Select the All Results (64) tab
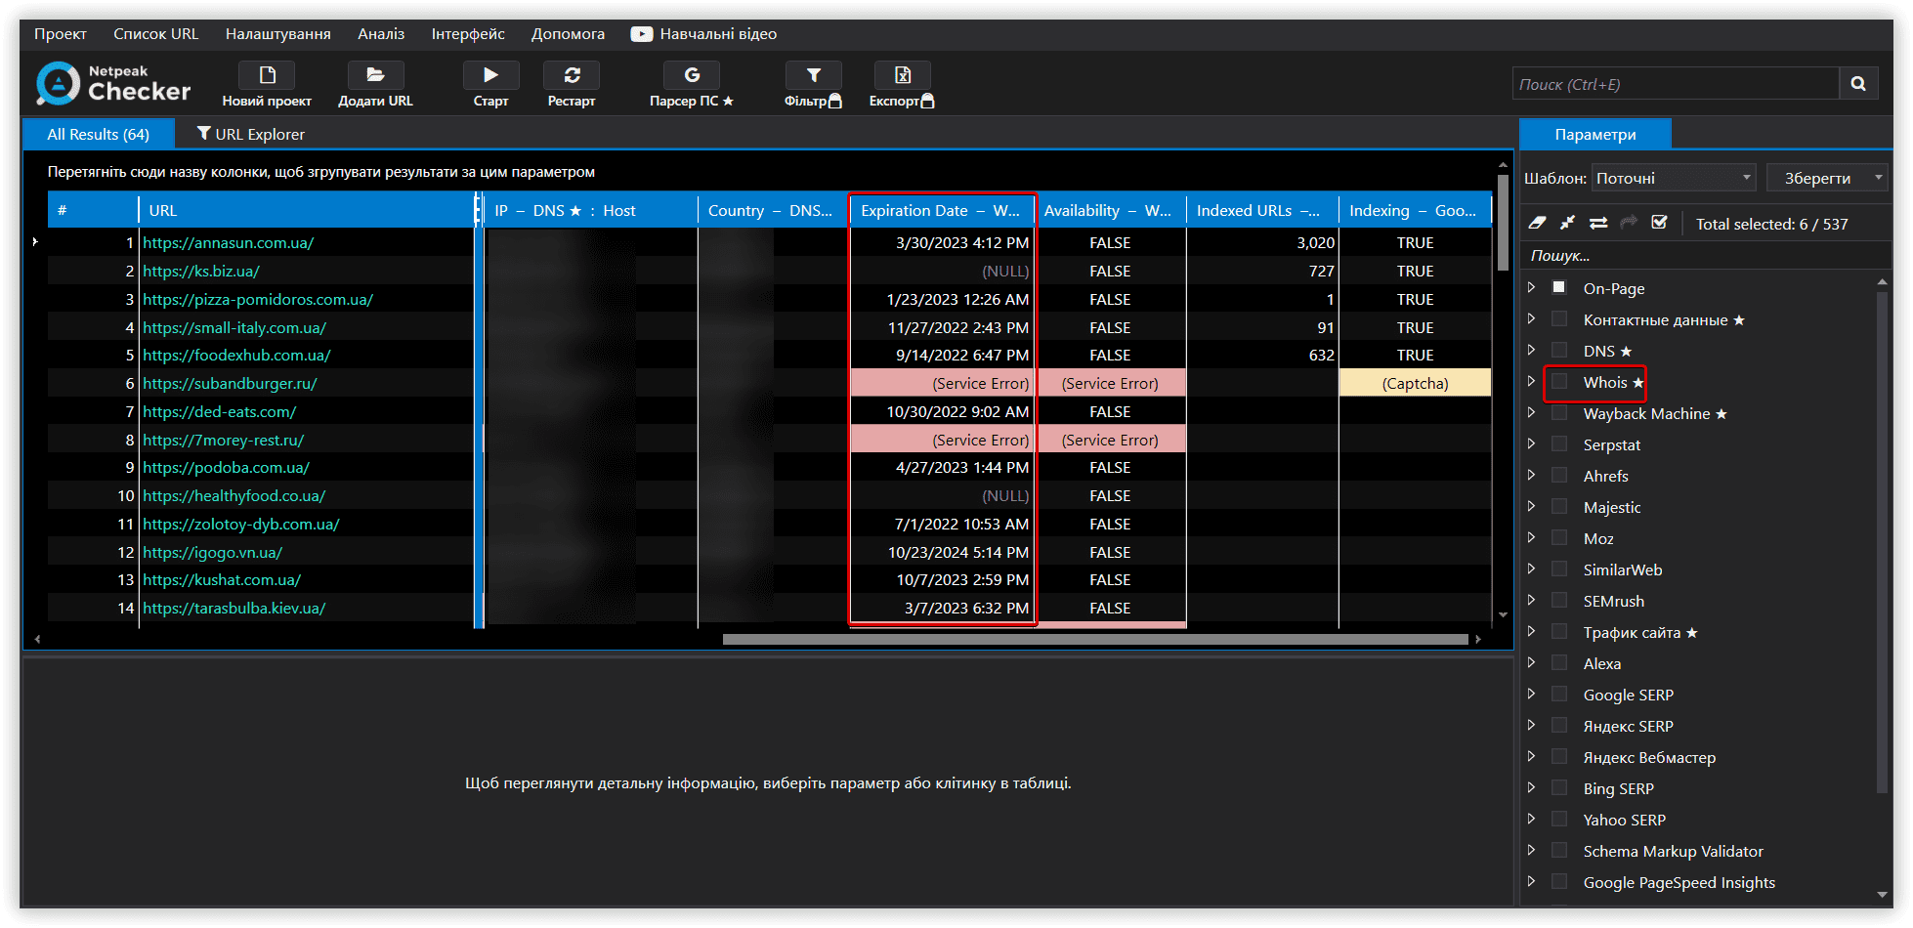Image resolution: width=1913 pixels, height=928 pixels. [x=99, y=134]
